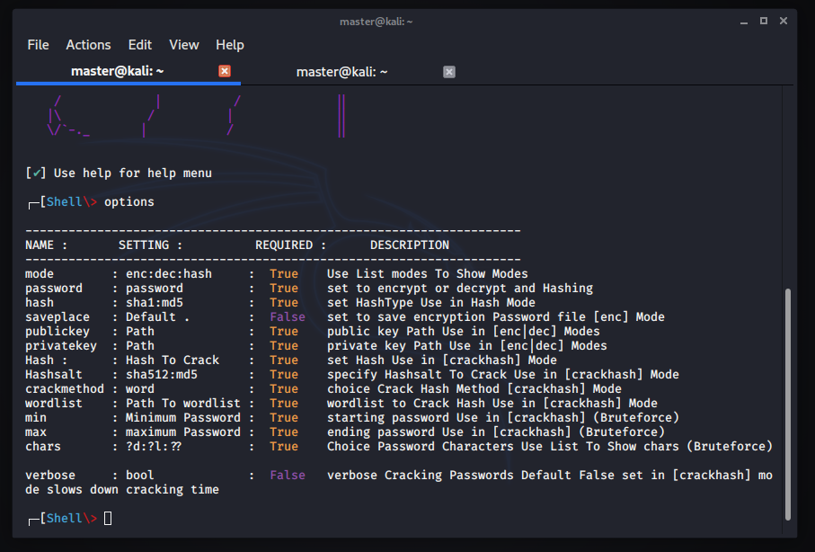Click the 'de slows down cracking time' line
This screenshot has width=815, height=552.
click(122, 490)
